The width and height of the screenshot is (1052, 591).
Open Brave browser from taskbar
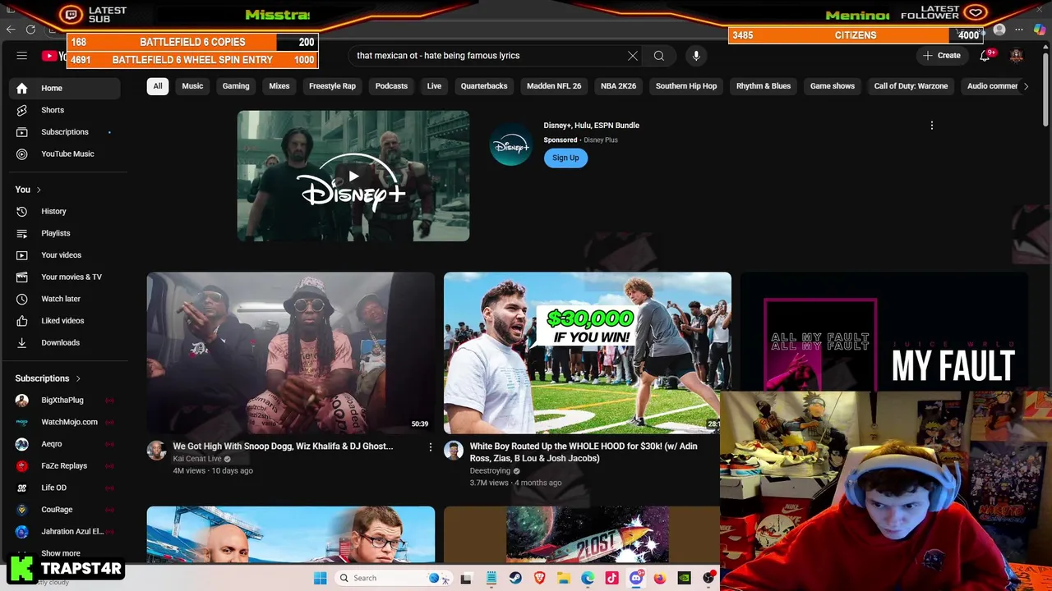coord(539,578)
